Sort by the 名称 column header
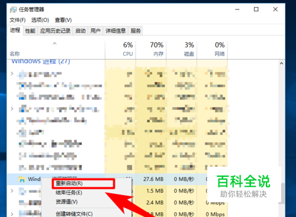 (56, 50)
